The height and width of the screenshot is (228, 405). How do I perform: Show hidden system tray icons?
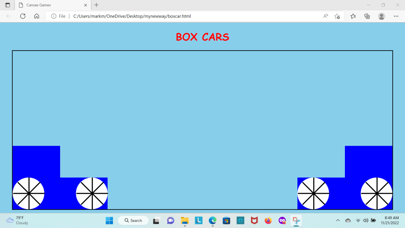pyautogui.click(x=338, y=220)
